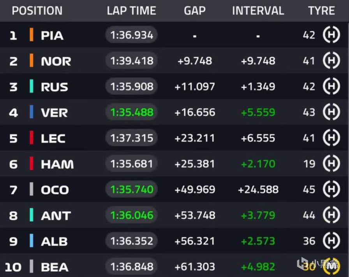Select ANT's gap value +53.748
The width and height of the screenshot is (349, 277).
pyautogui.click(x=195, y=215)
